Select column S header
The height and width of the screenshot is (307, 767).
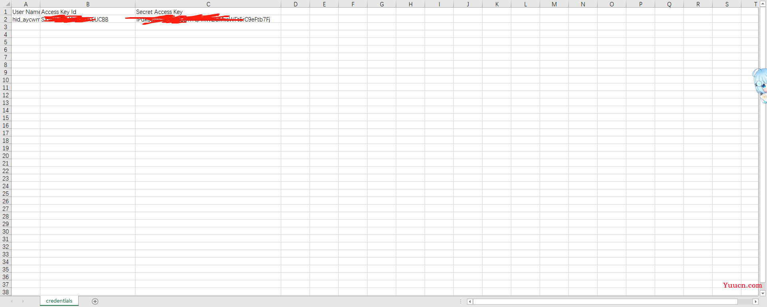pyautogui.click(x=727, y=4)
